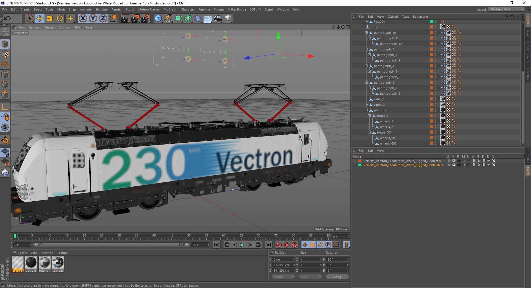Screen dimensions: 531x288
Task: Add a Light object bulb icon
Action: click(x=228, y=19)
